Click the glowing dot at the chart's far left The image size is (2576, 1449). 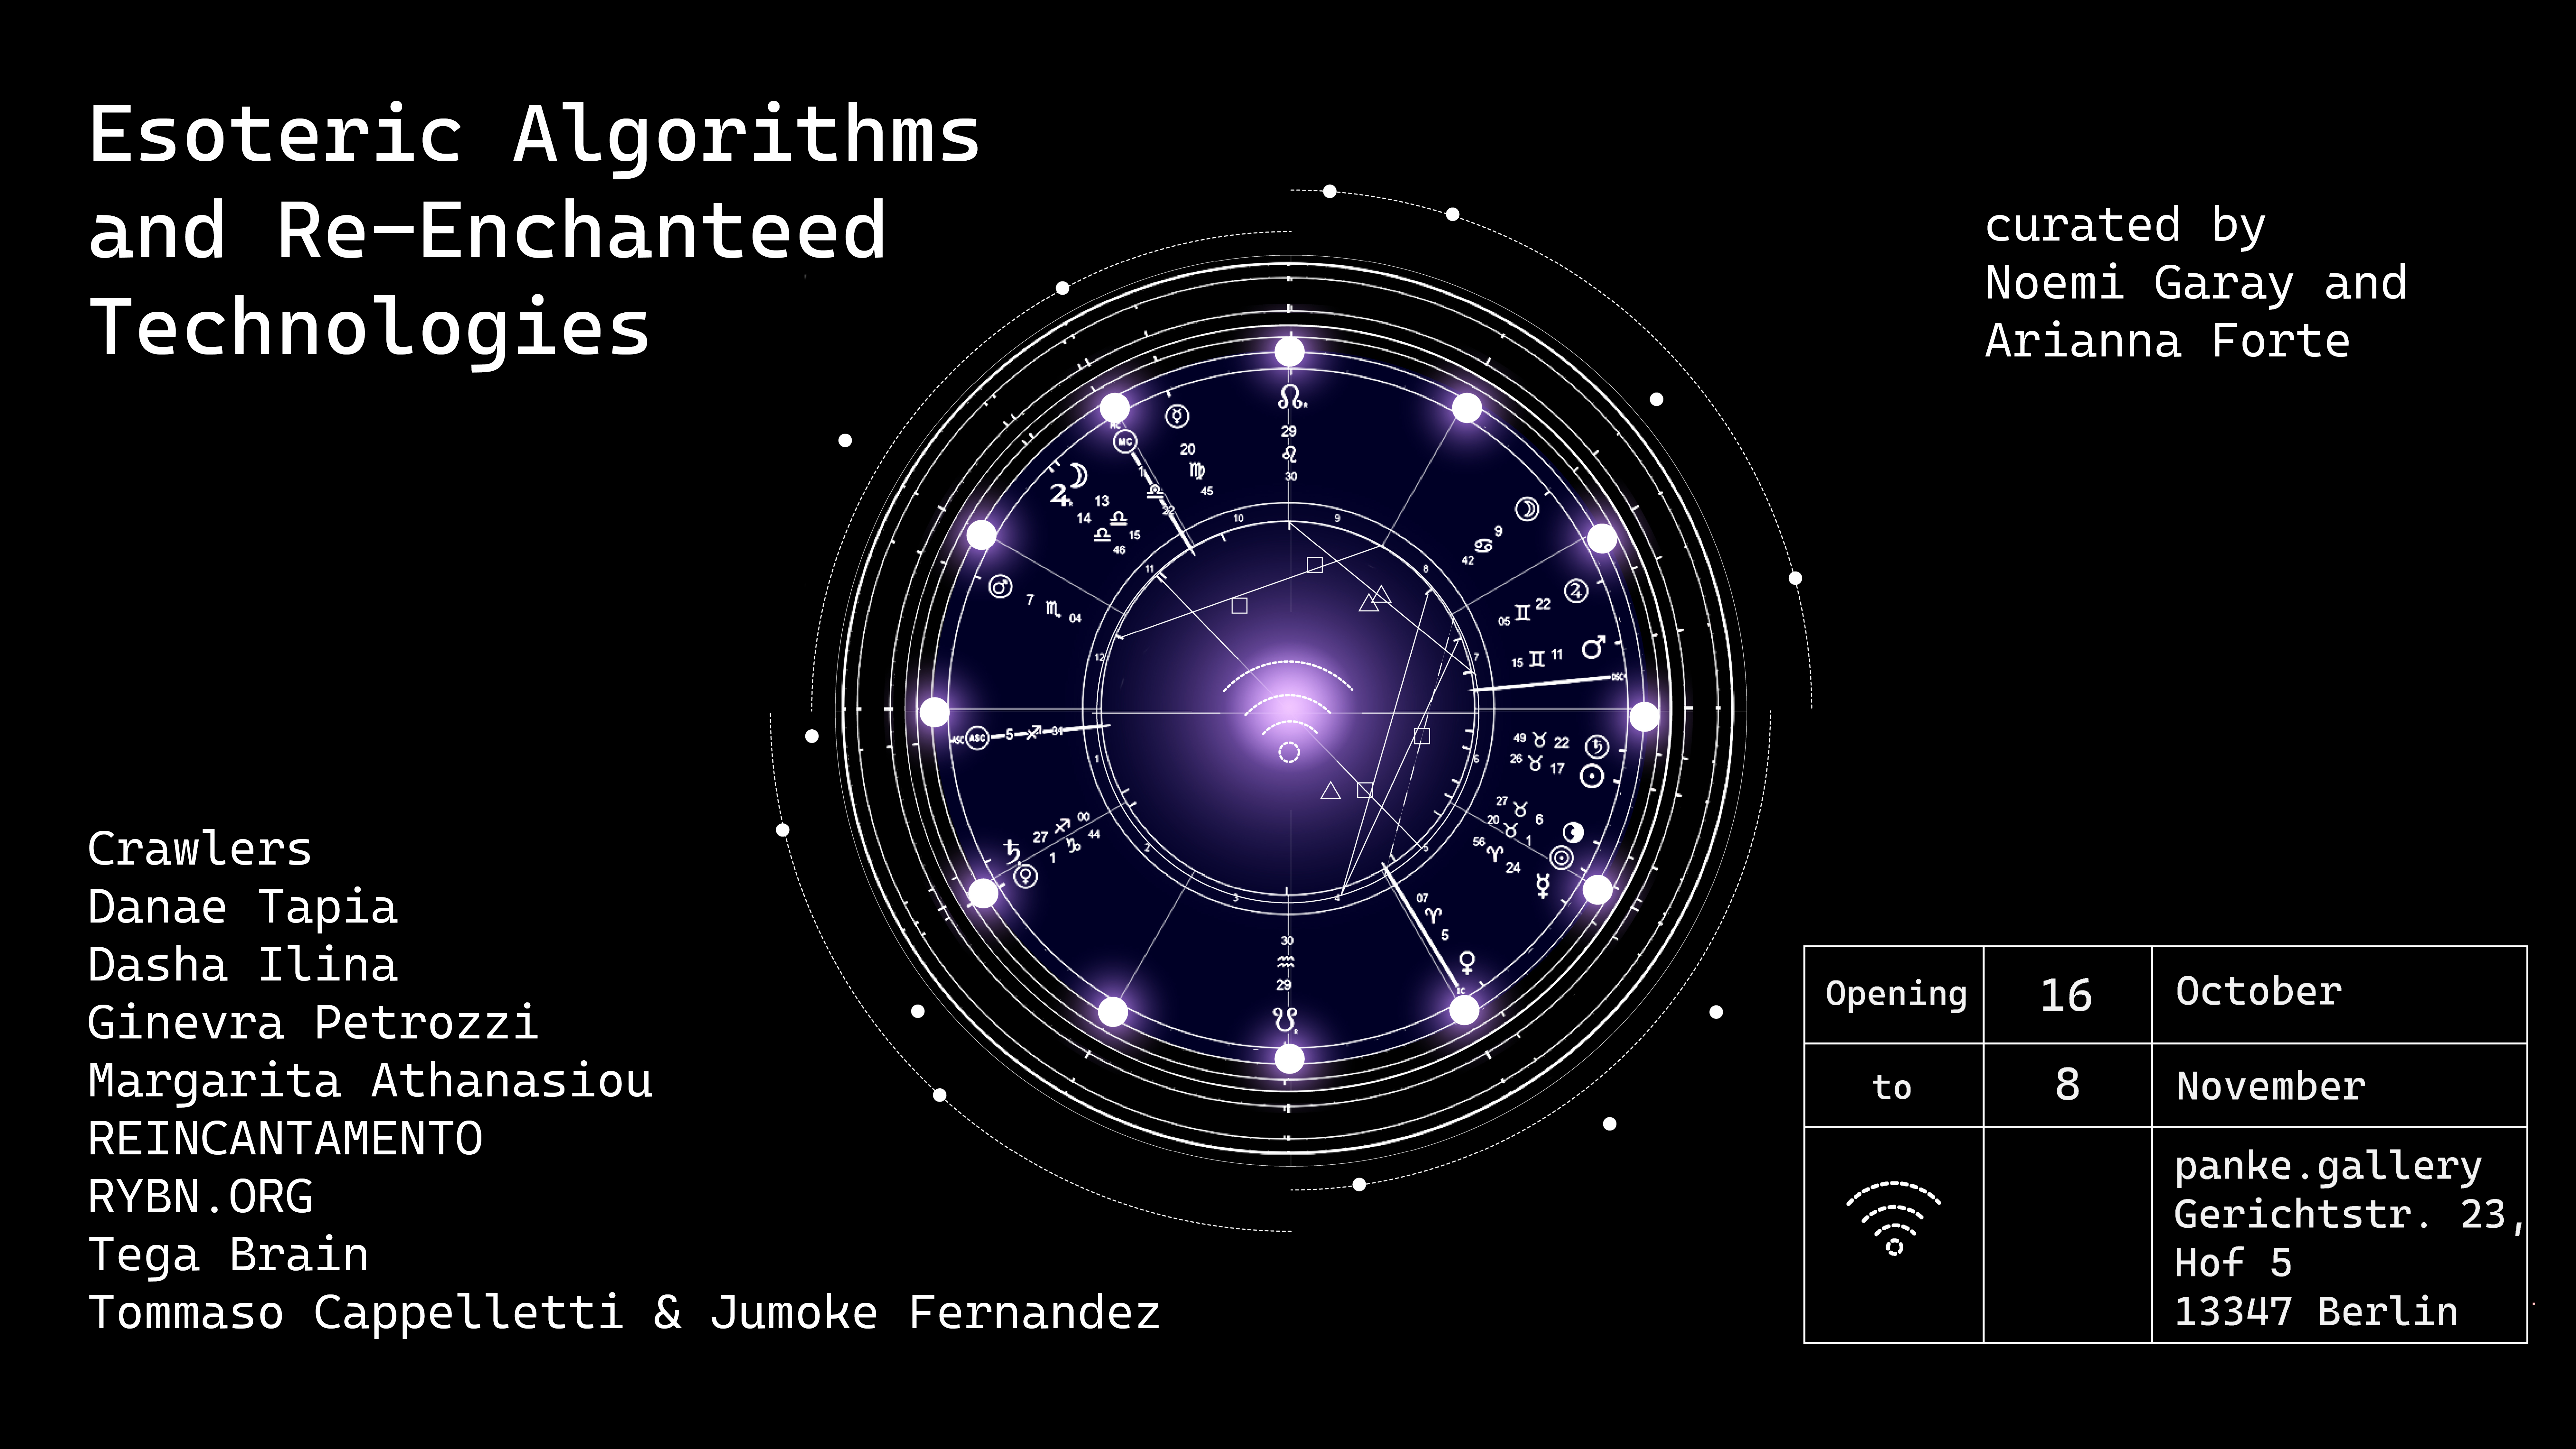(x=934, y=712)
